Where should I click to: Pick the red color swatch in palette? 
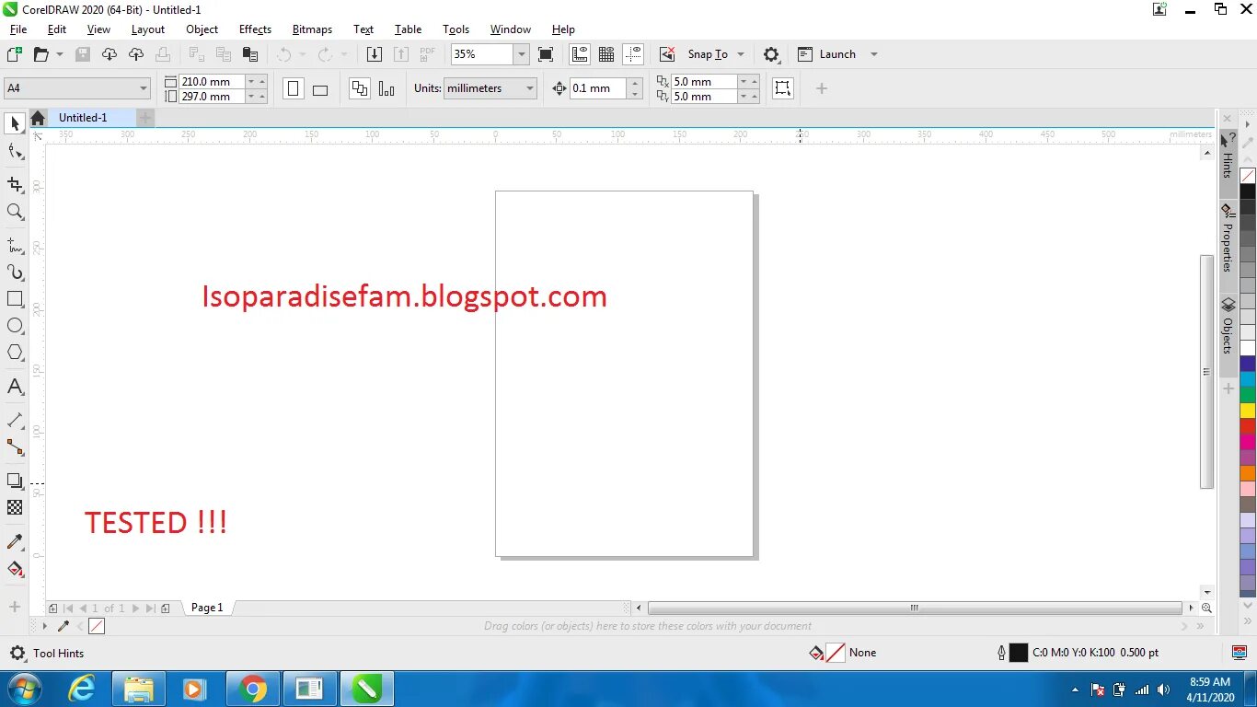[1248, 426]
